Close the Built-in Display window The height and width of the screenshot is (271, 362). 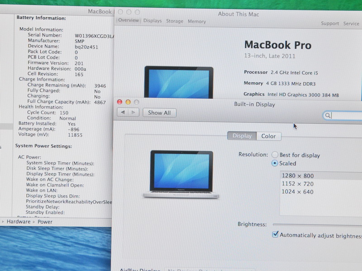point(119,102)
